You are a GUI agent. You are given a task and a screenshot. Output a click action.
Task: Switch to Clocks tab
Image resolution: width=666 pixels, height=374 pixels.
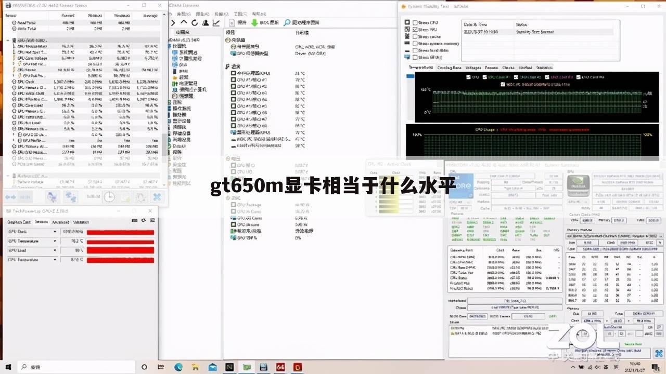pos(508,68)
